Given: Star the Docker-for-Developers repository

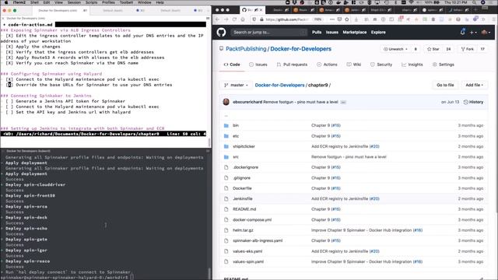Looking at the screenshot, I should pos(433,49).
